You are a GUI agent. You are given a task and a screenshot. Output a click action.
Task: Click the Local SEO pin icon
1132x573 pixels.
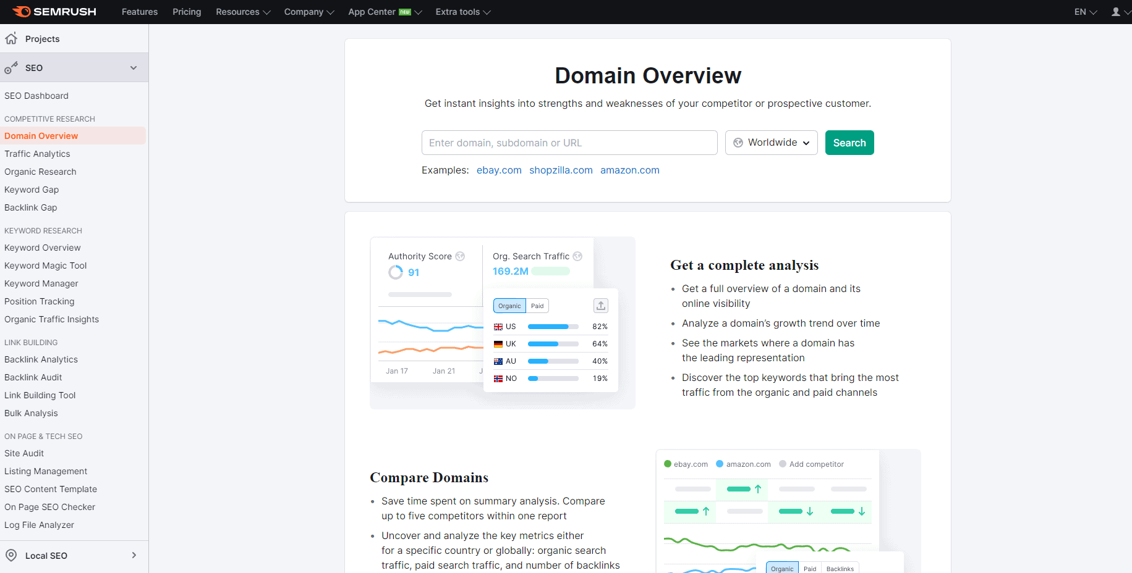[11, 555]
